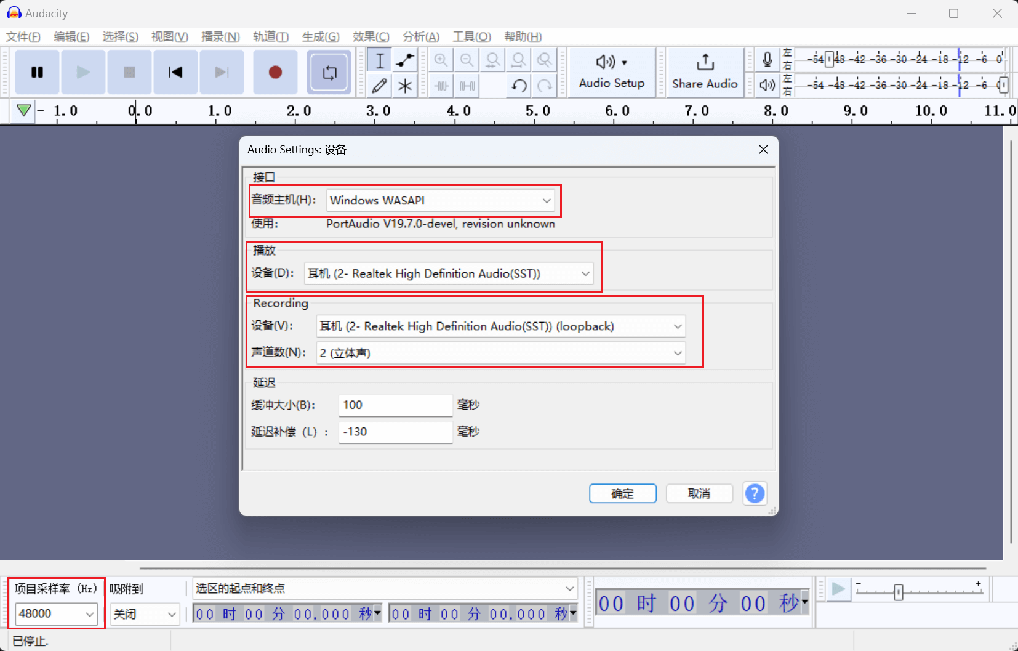The width and height of the screenshot is (1018, 651).
Task: Open selection start time format arrow
Action: tap(377, 613)
